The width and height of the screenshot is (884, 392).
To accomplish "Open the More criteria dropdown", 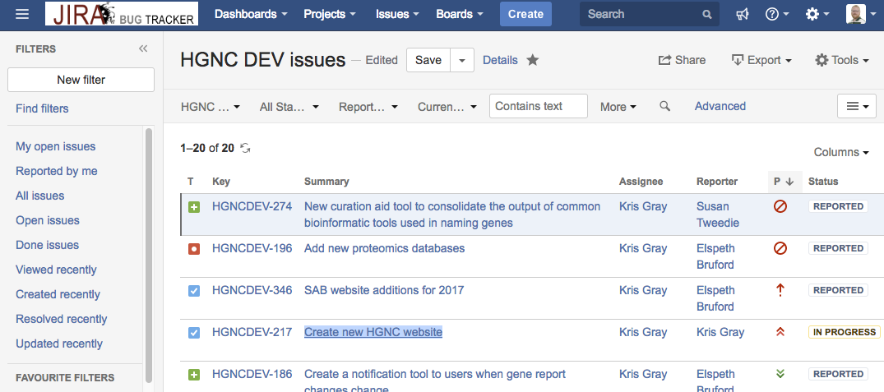I will click(x=618, y=107).
